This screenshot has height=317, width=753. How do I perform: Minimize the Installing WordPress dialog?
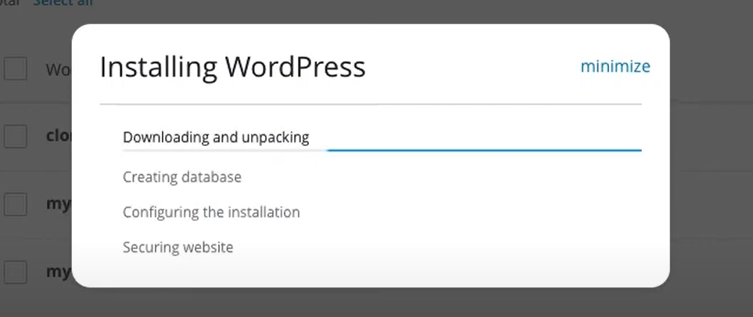pos(615,66)
